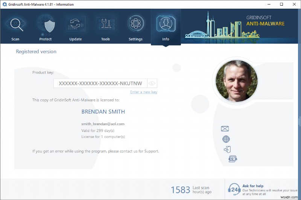Maximize the Gridinsoft window

281,4
